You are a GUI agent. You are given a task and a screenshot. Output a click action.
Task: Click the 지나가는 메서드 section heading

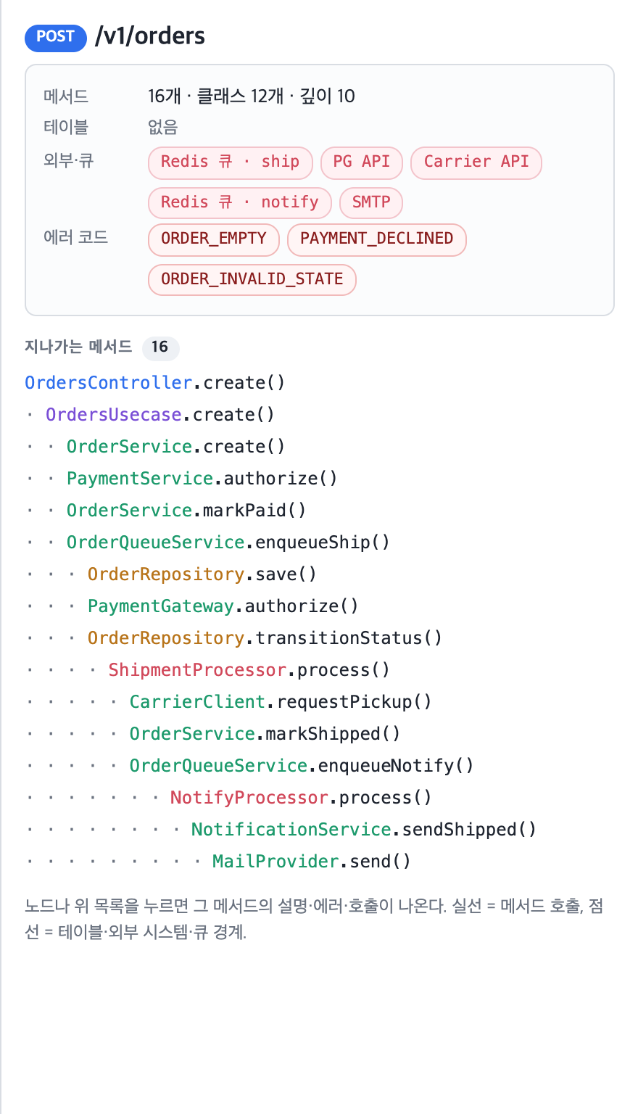78,347
